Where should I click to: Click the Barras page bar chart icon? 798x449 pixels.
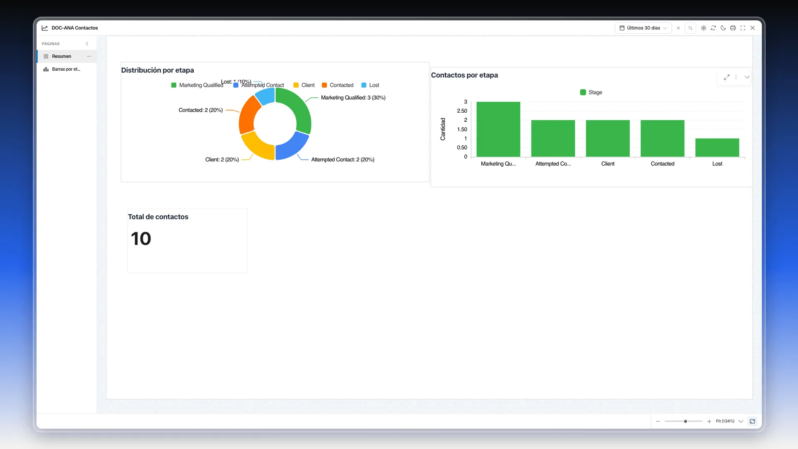[46, 69]
